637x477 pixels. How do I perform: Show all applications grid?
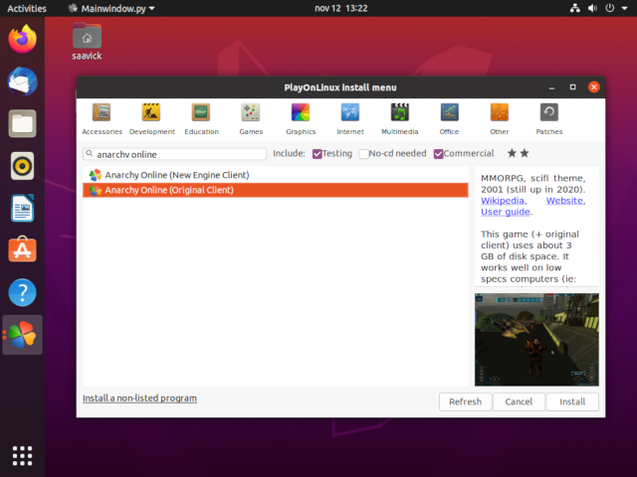click(x=22, y=455)
